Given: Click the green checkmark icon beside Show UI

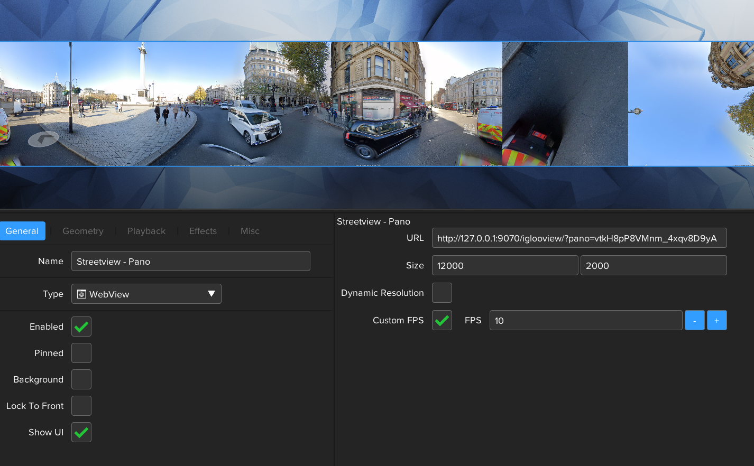Looking at the screenshot, I should (x=81, y=432).
